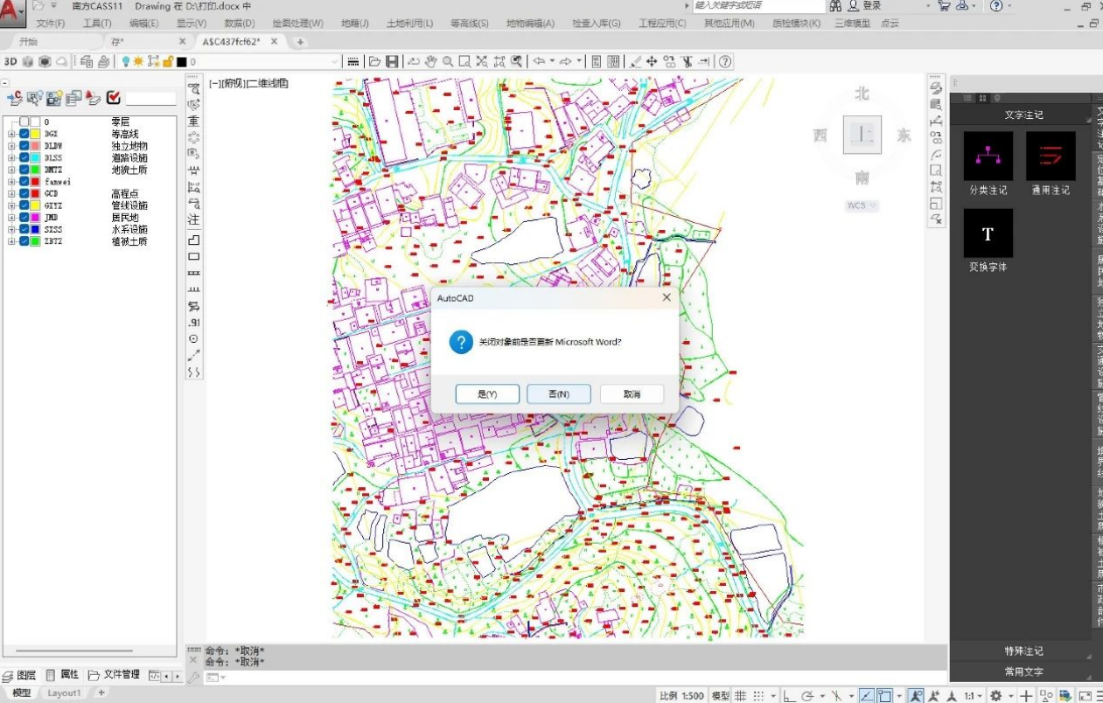Expand the GCD 高程点 layer tree node
The width and height of the screenshot is (1103, 703).
coord(11,194)
